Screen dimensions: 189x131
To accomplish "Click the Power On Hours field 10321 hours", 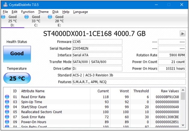I will (x=172, y=69).
